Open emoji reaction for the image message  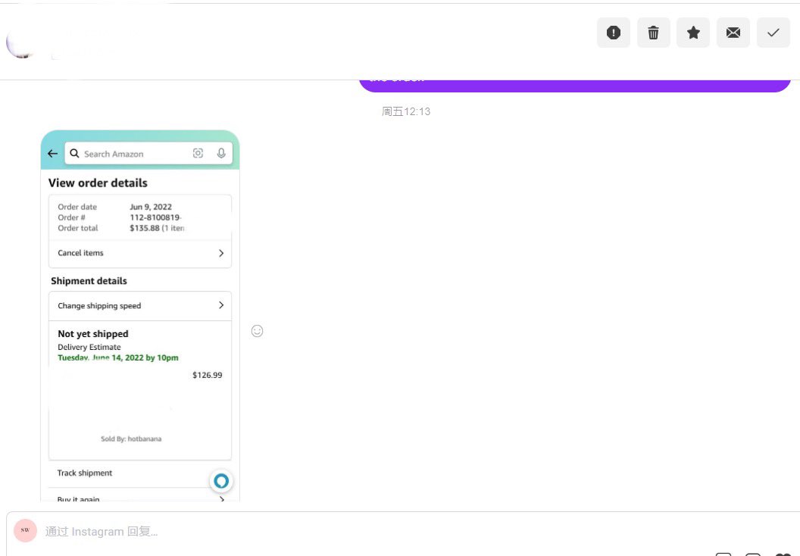coord(257,331)
